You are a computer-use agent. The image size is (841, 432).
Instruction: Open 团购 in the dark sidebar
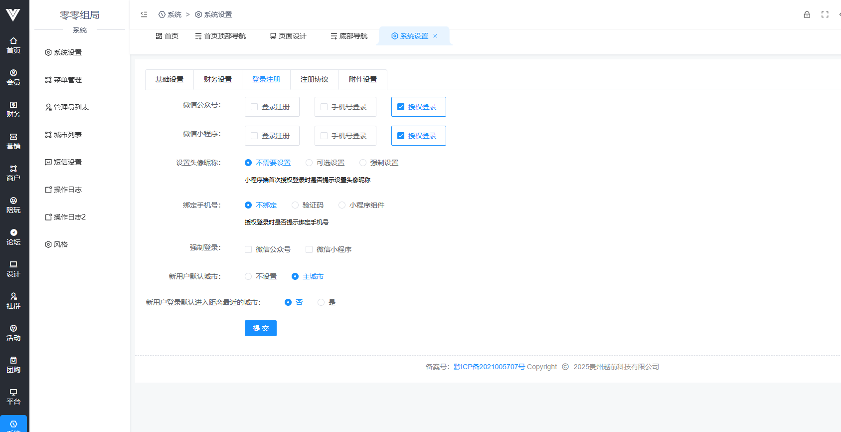pyautogui.click(x=13, y=365)
